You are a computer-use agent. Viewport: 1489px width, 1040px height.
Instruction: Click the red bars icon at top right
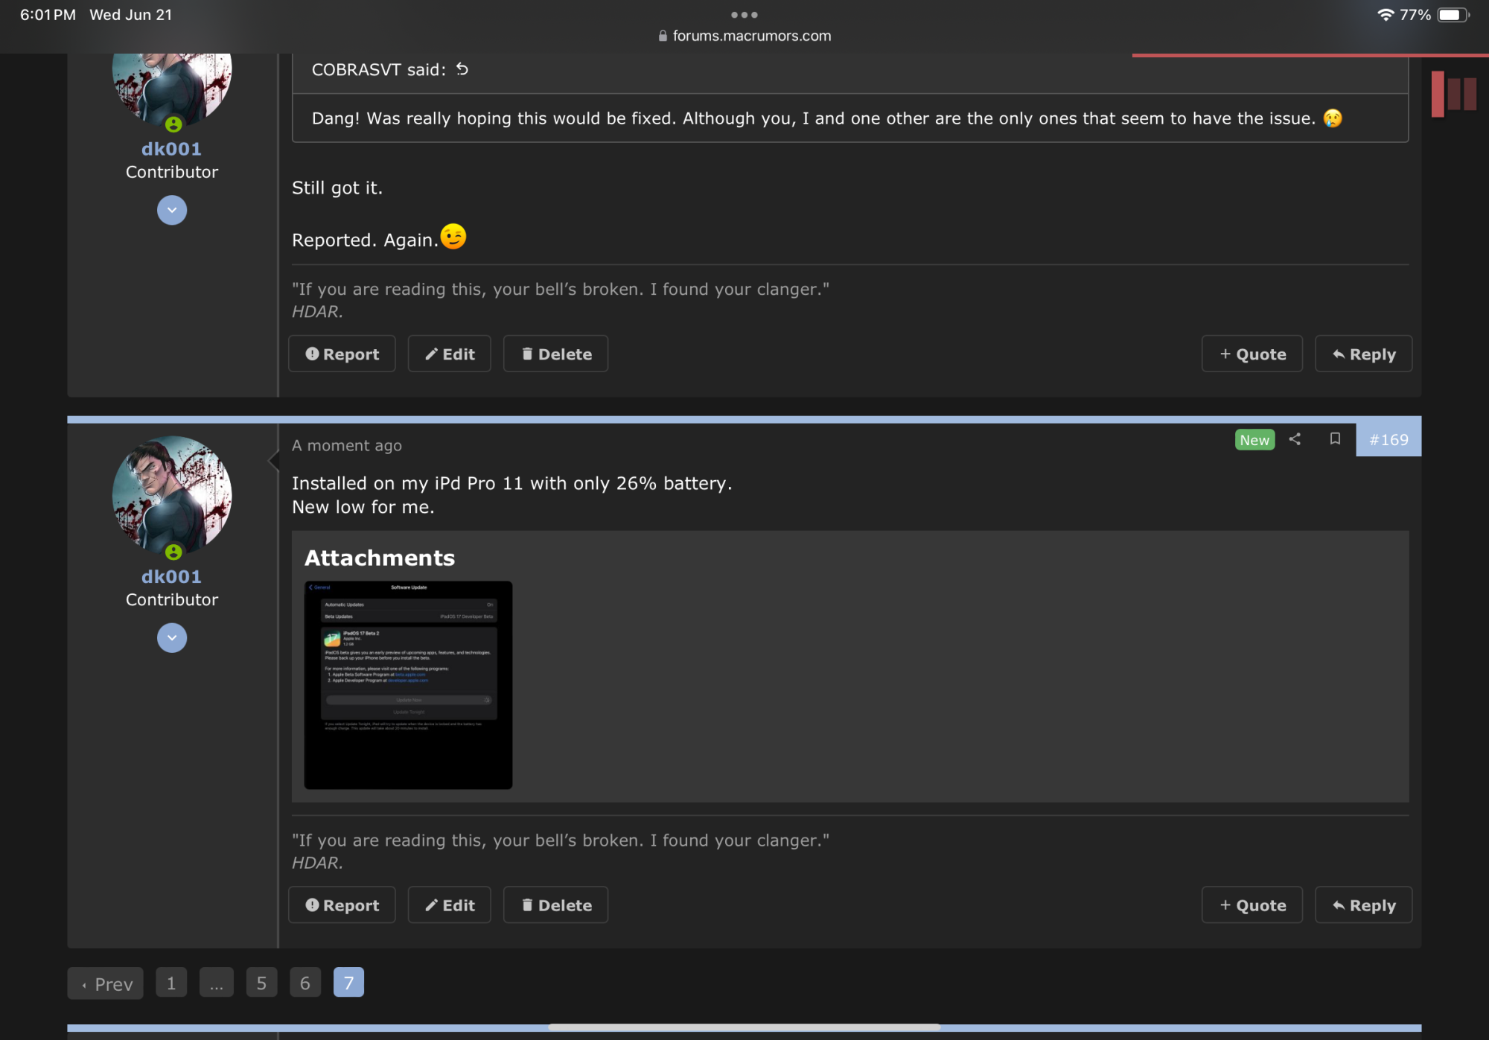(x=1453, y=94)
